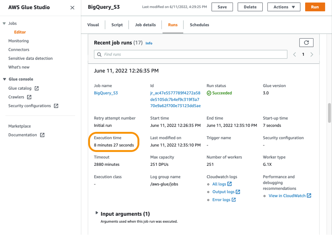Open the Actions dropdown
The image size is (332, 235).
tap(284, 7)
